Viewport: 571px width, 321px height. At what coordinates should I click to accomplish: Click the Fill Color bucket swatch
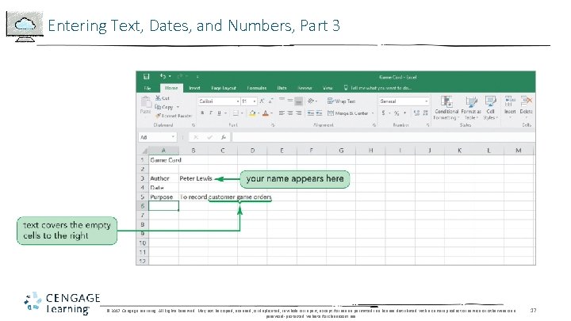click(252, 113)
